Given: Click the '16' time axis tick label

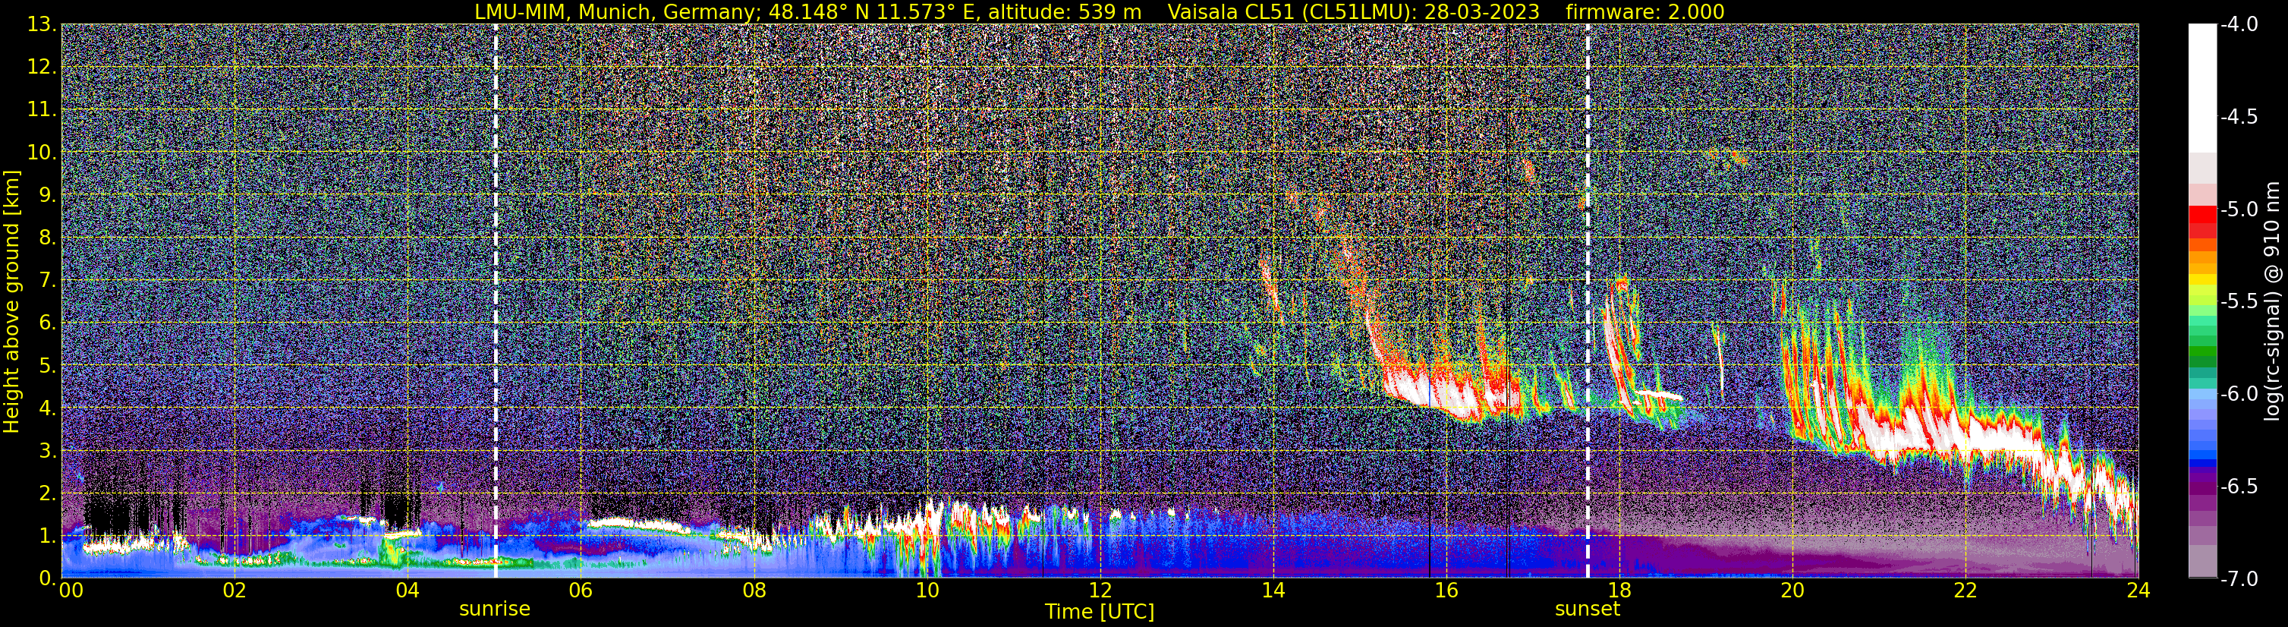Looking at the screenshot, I should pos(1446,591).
